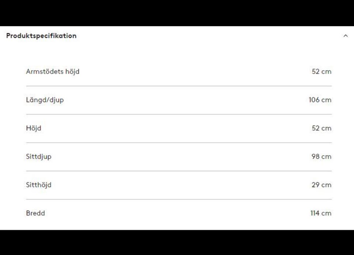Image resolution: width=354 pixels, height=255 pixels.
Task: Click the Bredd label
Action: [35, 213]
